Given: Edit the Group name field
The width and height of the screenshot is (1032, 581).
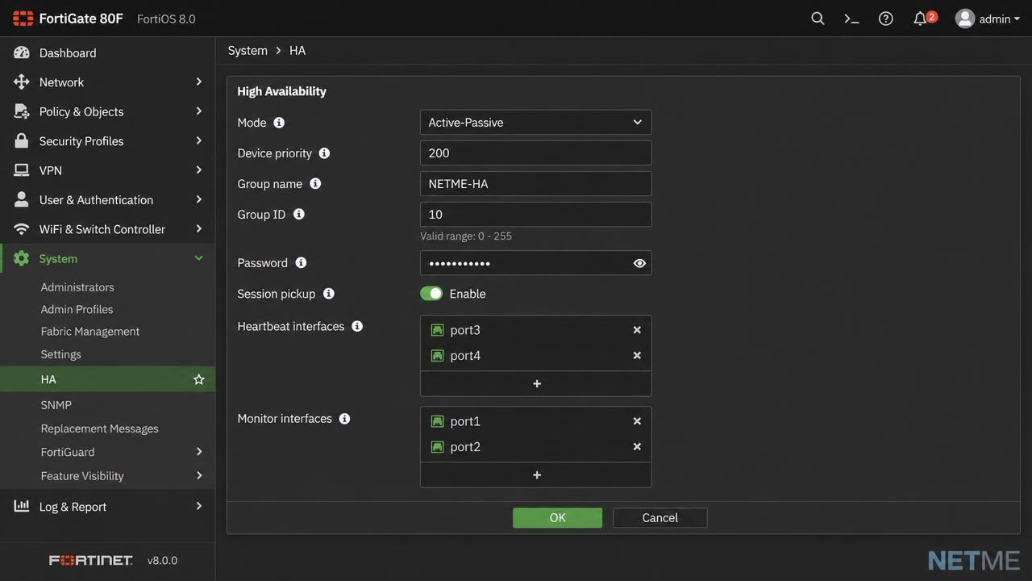Looking at the screenshot, I should click(x=535, y=184).
